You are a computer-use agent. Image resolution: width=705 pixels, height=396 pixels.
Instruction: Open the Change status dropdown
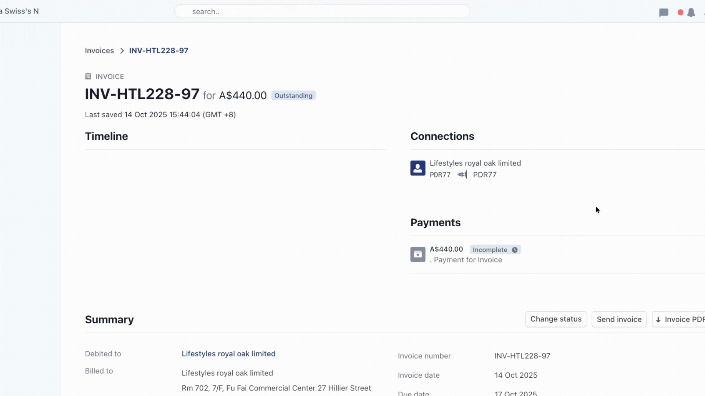point(556,319)
